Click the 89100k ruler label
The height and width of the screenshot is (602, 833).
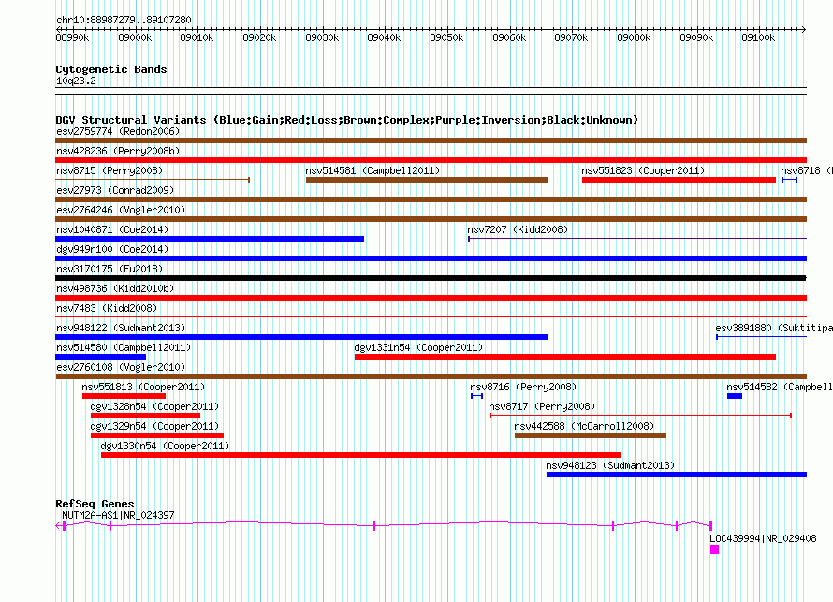click(x=758, y=37)
